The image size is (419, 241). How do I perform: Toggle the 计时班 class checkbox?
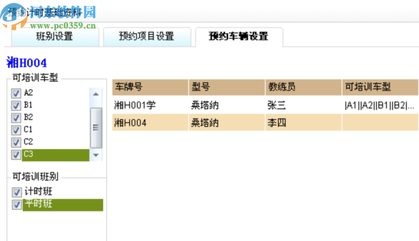point(17,192)
